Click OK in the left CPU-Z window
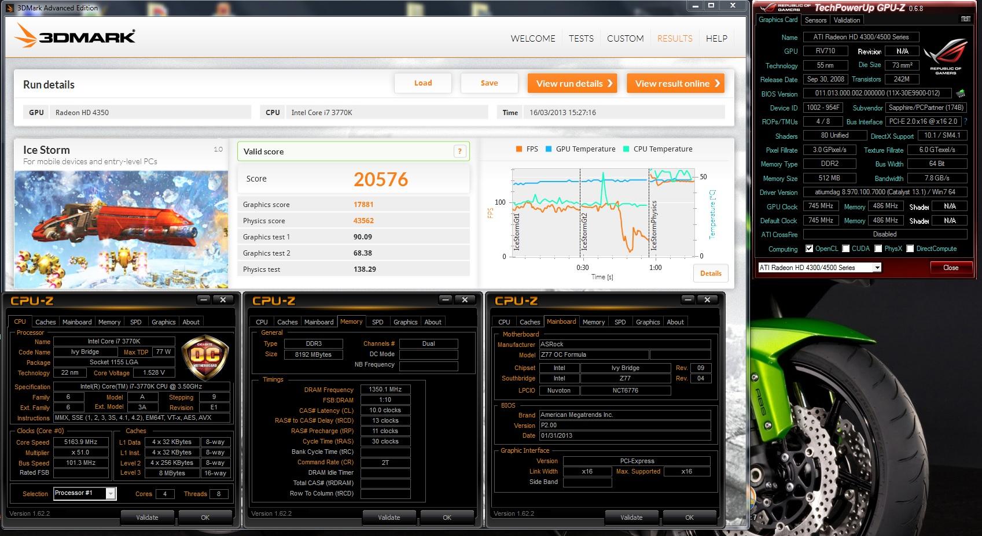 pos(205,517)
